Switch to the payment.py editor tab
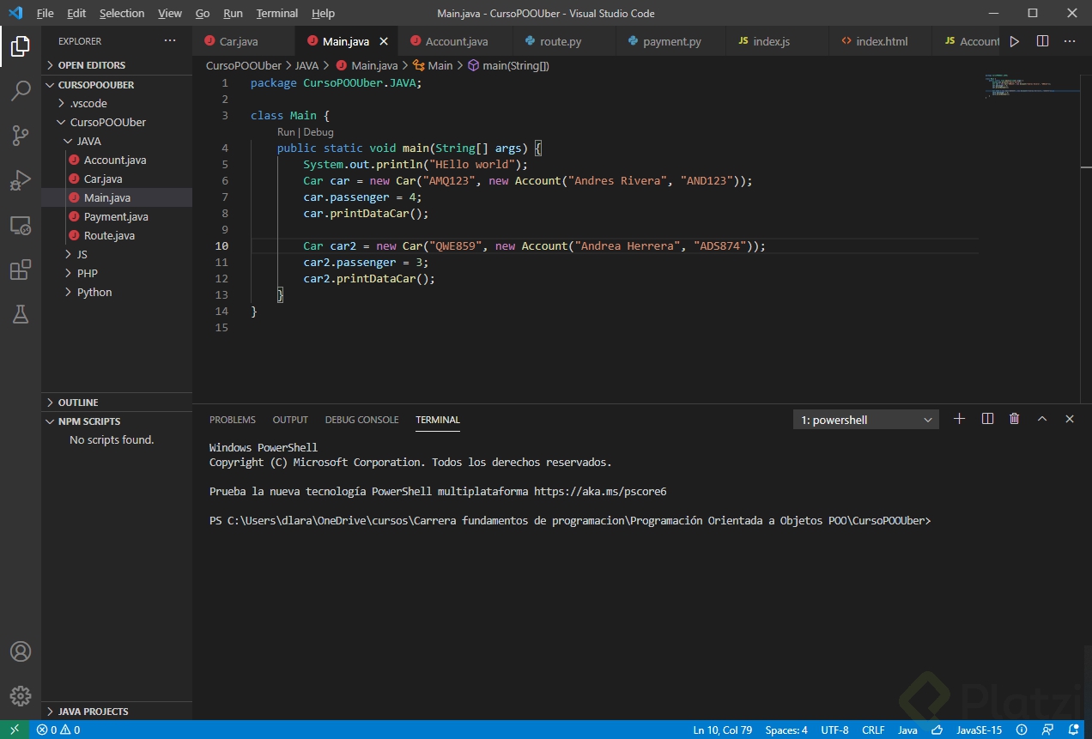1092x739 pixels. pos(671,41)
